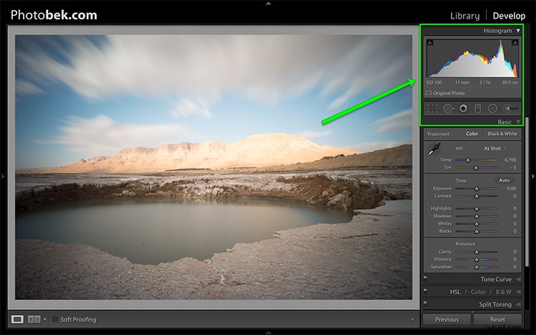Enable the Original Photo checkbox
Screen dimensions: 536x335
(428, 93)
